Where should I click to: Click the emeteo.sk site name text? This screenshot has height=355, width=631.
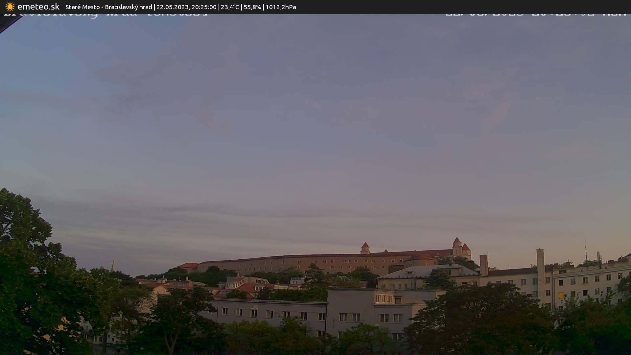pyautogui.click(x=38, y=7)
